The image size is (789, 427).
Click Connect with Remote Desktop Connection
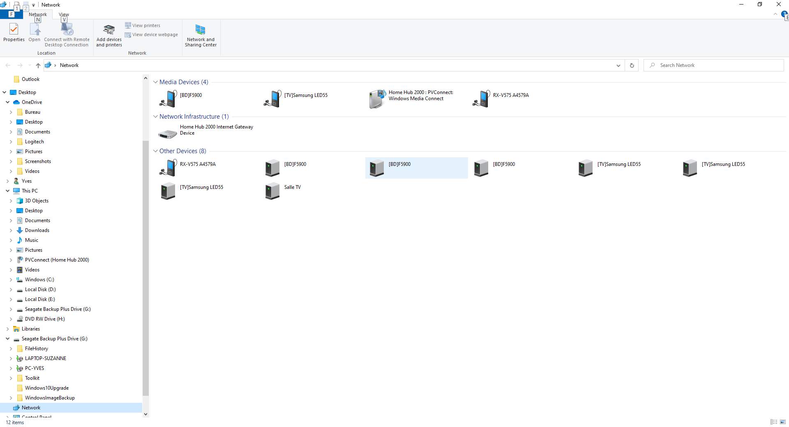click(67, 35)
